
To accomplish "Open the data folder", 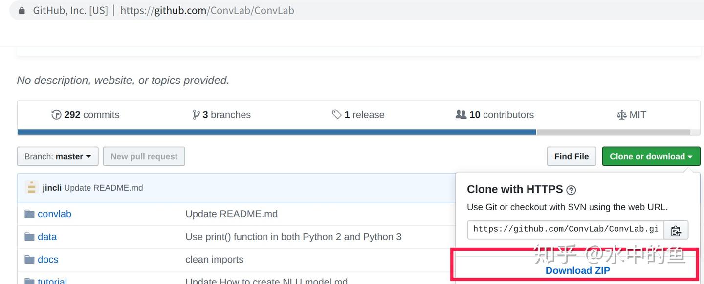I will (47, 237).
